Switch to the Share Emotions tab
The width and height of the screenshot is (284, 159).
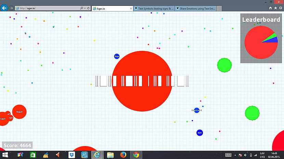click(x=196, y=9)
